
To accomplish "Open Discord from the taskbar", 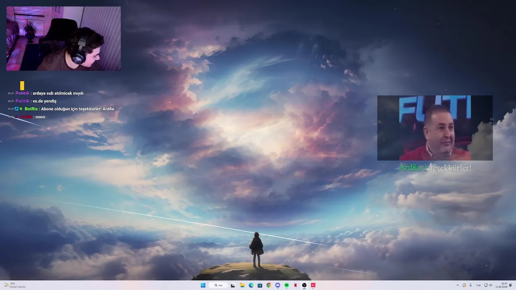I will [x=278, y=285].
